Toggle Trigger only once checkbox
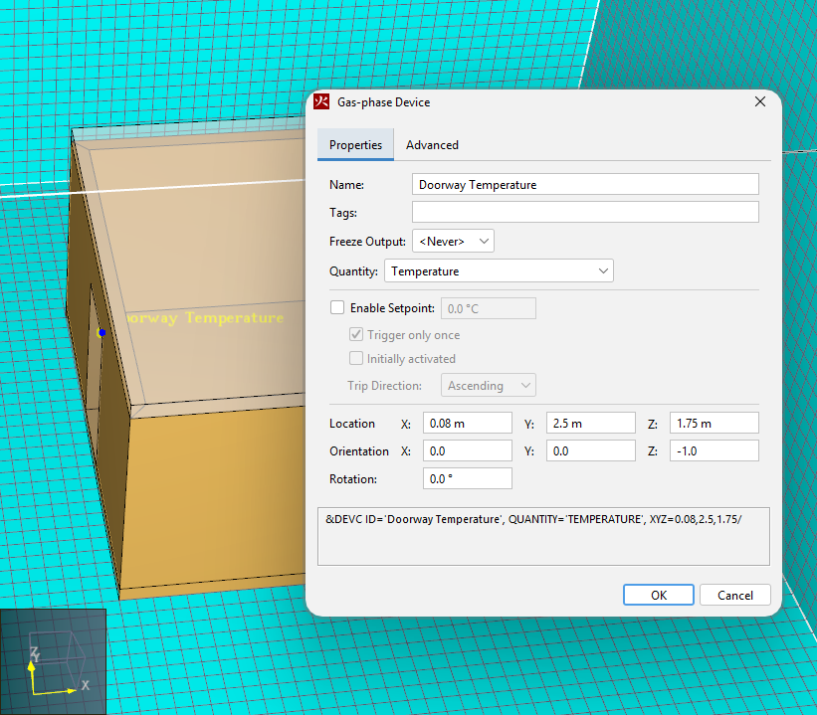Image resolution: width=817 pixels, height=715 pixels. pos(356,334)
